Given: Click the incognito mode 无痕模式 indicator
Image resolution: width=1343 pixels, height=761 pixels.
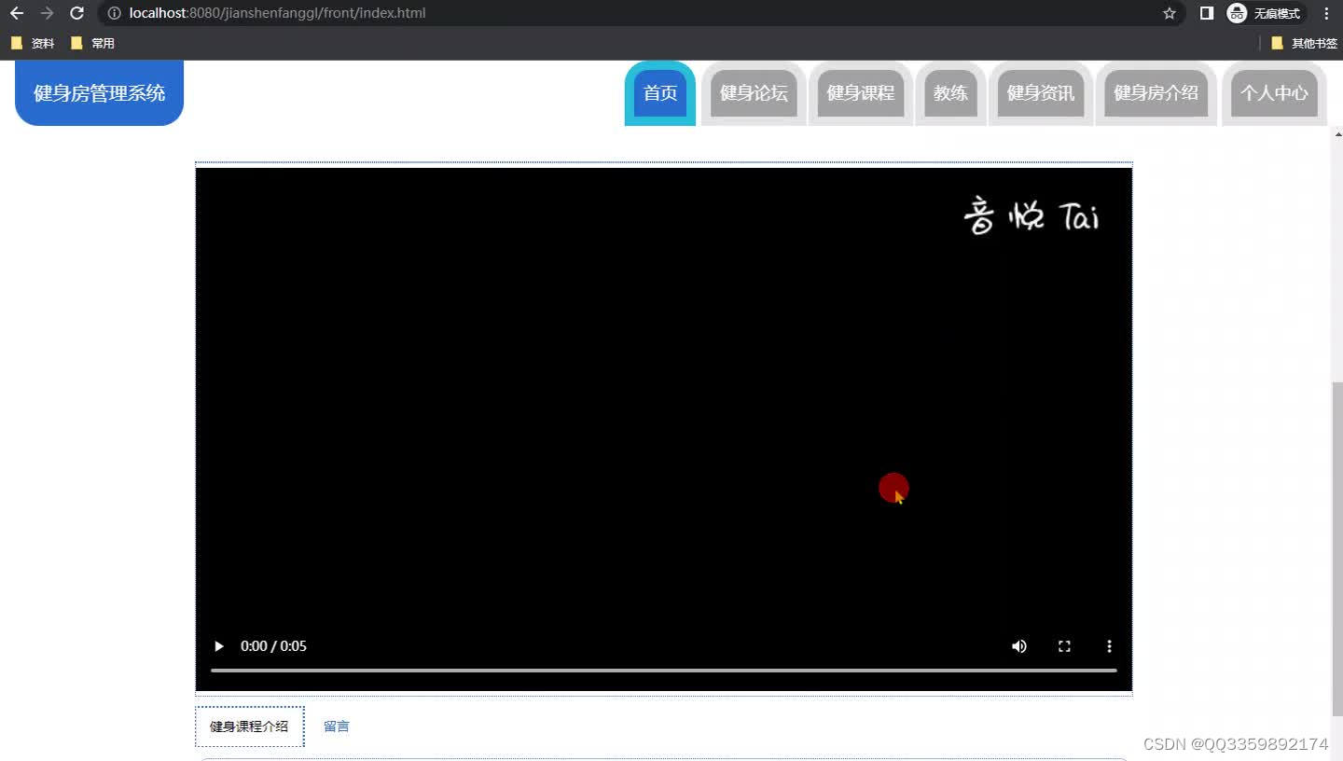Looking at the screenshot, I should click(1265, 13).
